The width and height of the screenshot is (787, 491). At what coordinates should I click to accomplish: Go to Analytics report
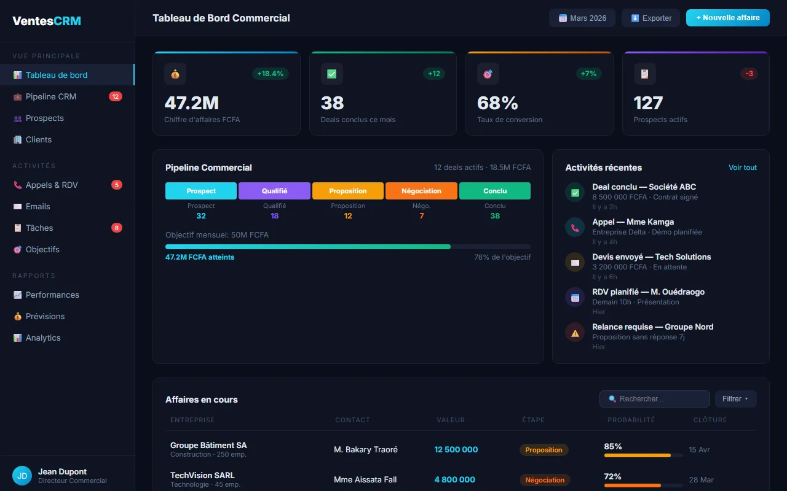[x=67, y=338]
